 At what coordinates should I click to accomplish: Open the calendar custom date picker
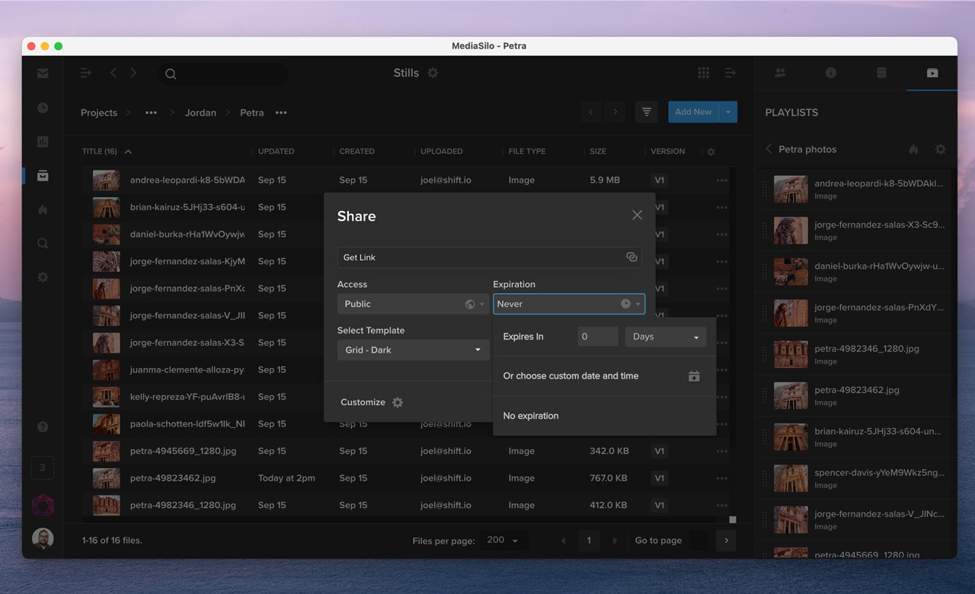[694, 376]
